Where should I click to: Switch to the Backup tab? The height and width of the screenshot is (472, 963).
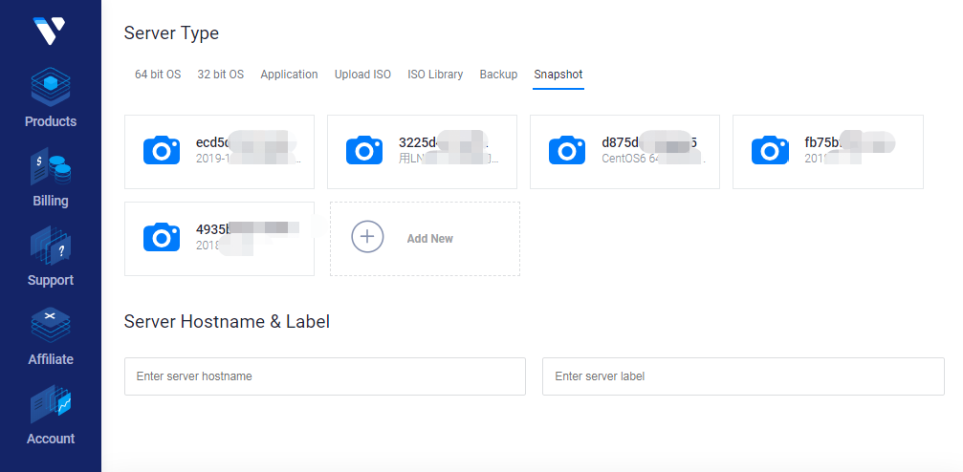[x=498, y=75]
